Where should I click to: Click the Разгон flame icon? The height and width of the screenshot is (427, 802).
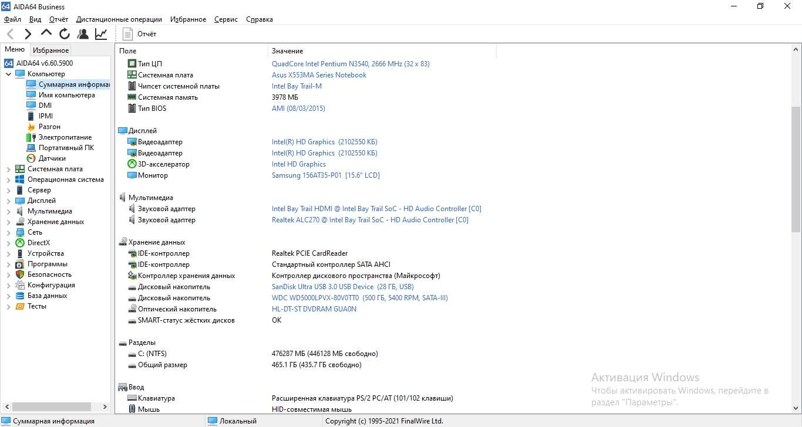(31, 127)
